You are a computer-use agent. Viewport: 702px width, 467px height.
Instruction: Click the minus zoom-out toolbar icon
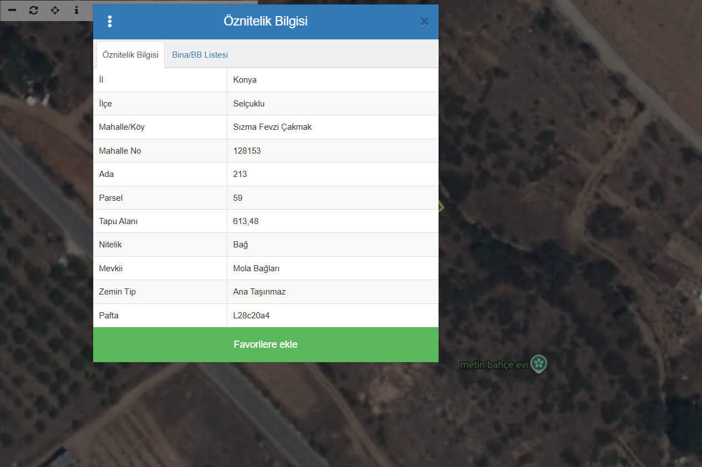point(12,10)
